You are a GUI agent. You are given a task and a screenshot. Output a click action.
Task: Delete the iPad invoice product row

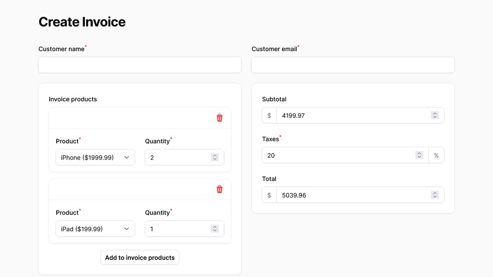(219, 189)
